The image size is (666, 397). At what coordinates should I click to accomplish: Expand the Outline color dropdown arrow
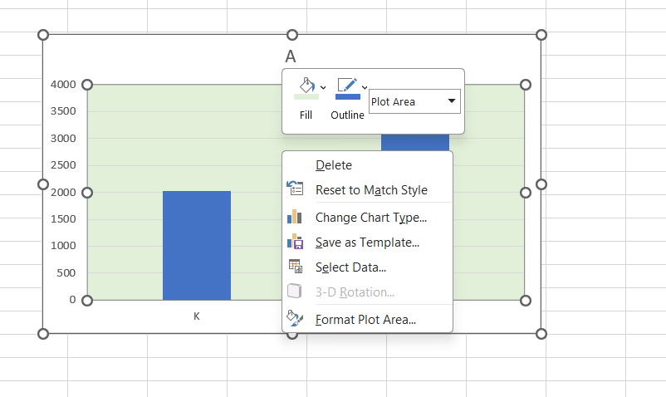(365, 87)
